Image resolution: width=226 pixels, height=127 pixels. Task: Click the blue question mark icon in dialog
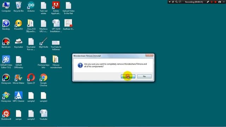click(80, 65)
